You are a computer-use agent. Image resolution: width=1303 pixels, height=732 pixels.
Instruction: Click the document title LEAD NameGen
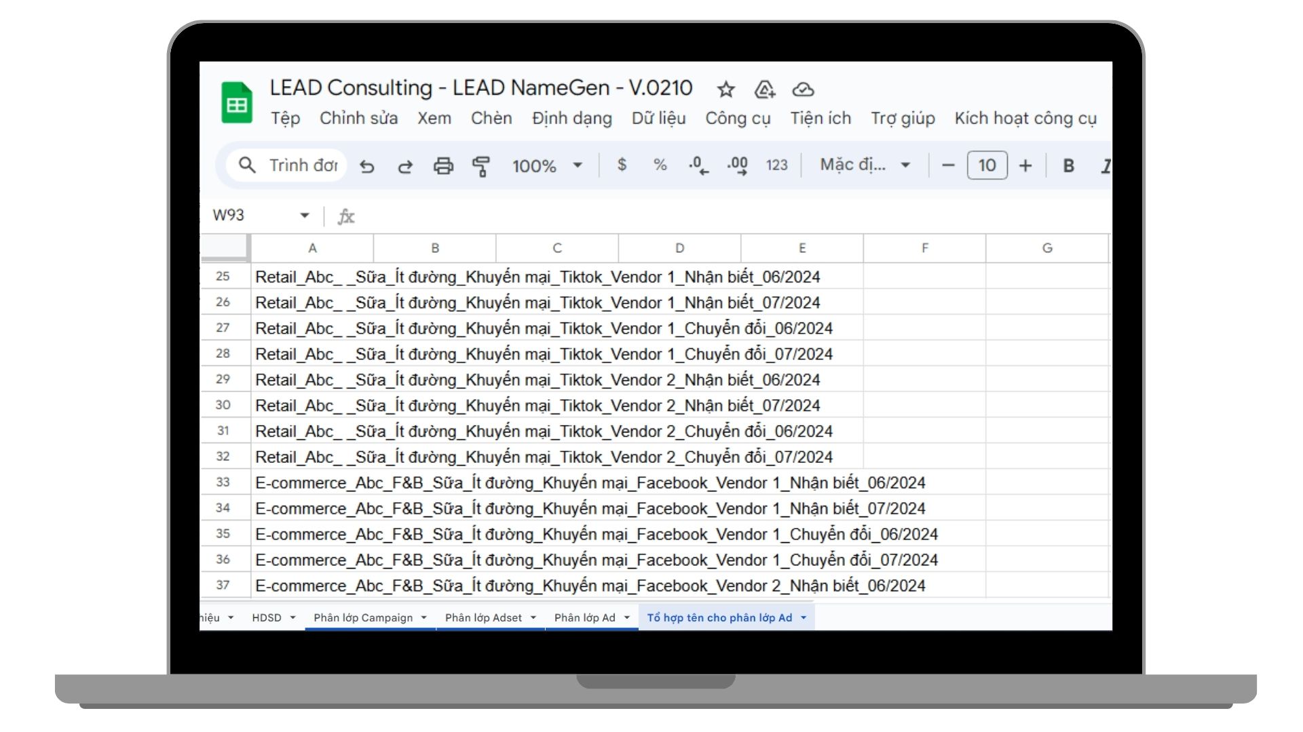(x=481, y=88)
